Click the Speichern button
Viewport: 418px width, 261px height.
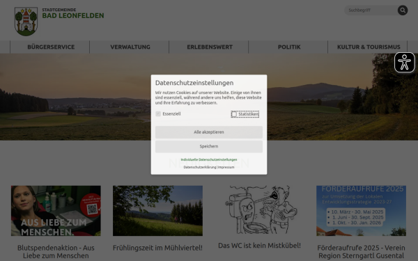pos(209,146)
